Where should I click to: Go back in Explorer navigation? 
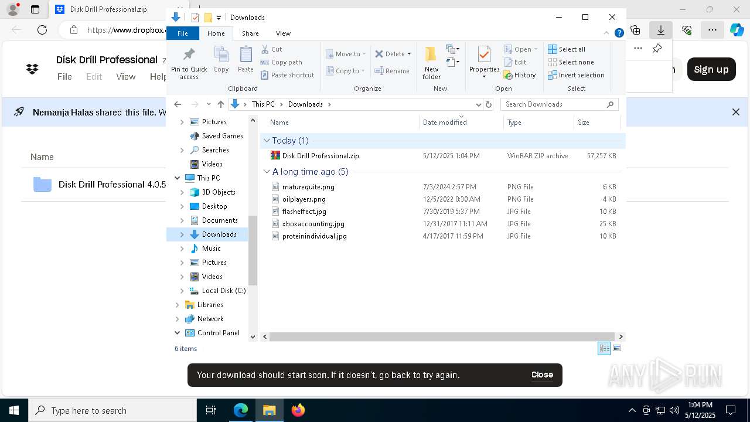pos(178,104)
